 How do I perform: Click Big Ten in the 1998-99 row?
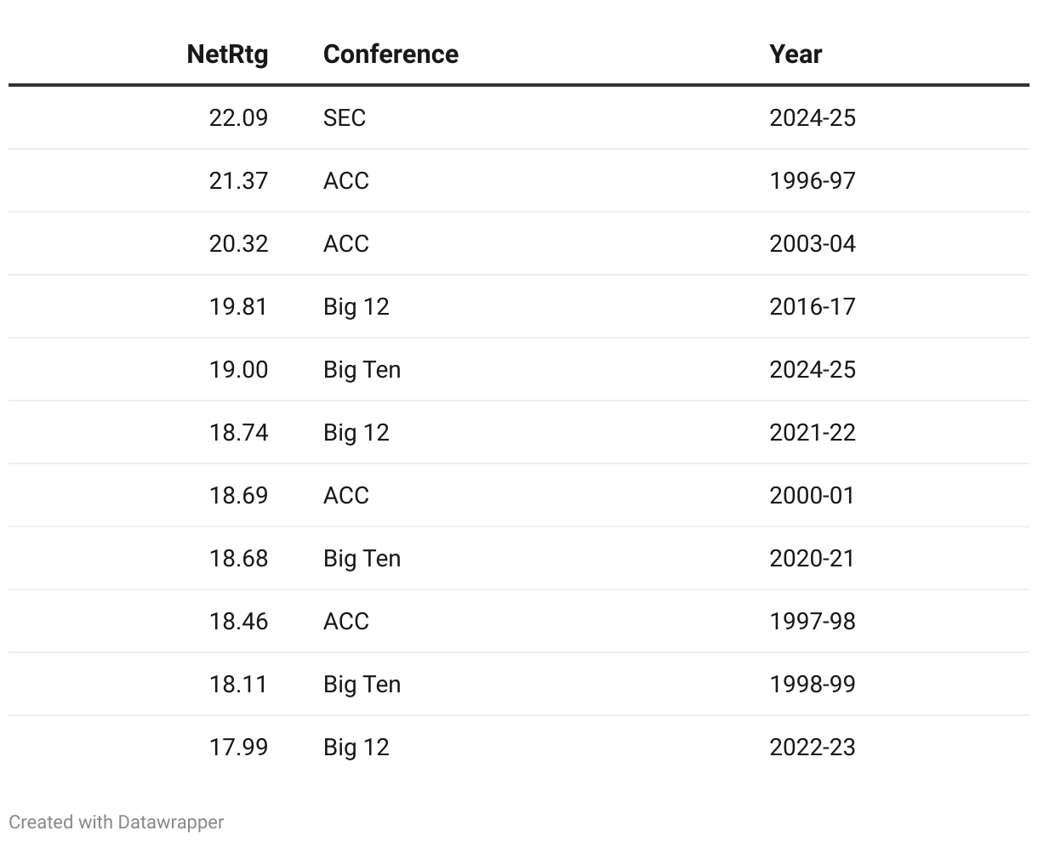point(362,684)
